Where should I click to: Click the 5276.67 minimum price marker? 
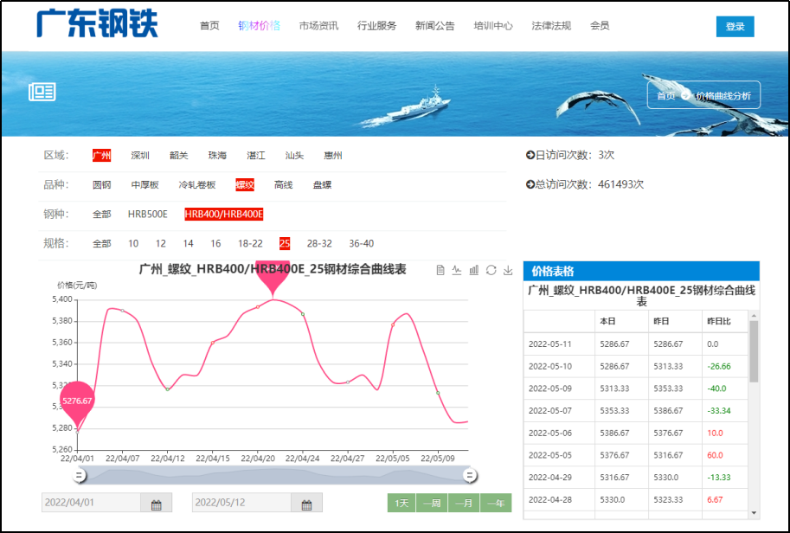pos(77,403)
